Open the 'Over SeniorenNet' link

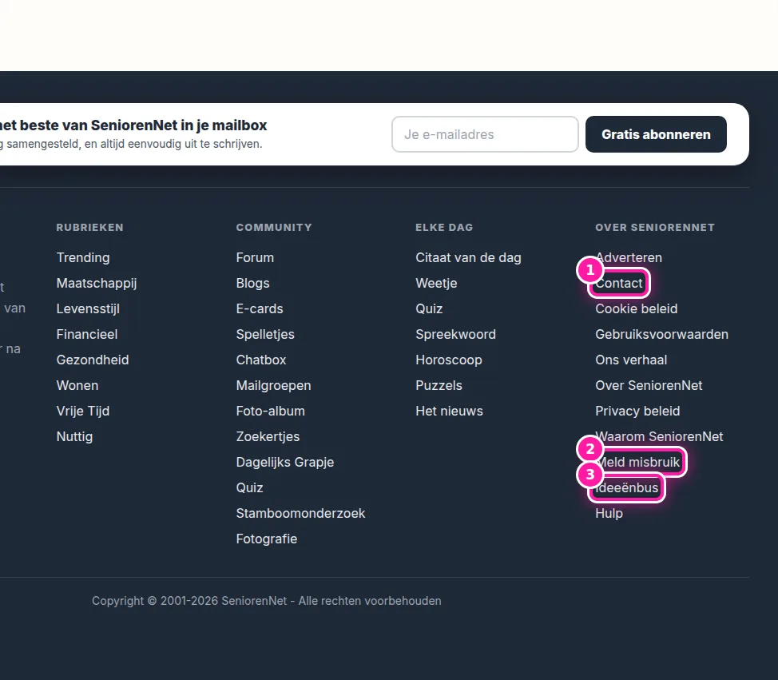(649, 386)
